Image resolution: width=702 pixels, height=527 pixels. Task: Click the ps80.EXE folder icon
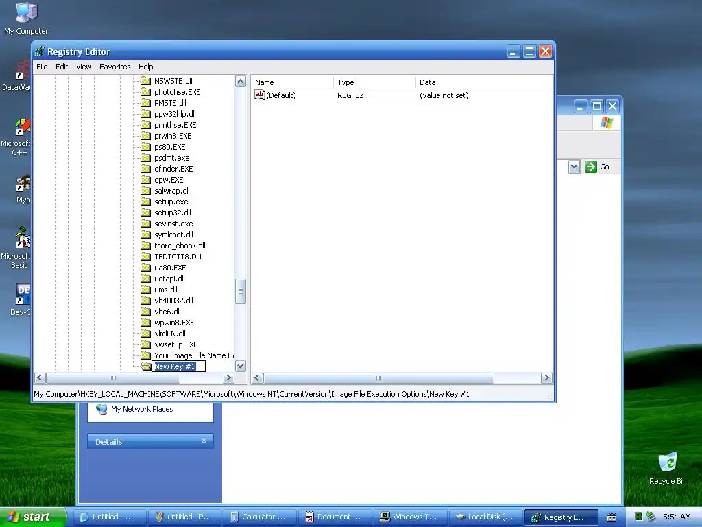click(145, 147)
